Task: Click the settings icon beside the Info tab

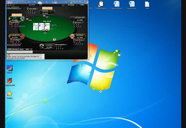Action: (31, 49)
